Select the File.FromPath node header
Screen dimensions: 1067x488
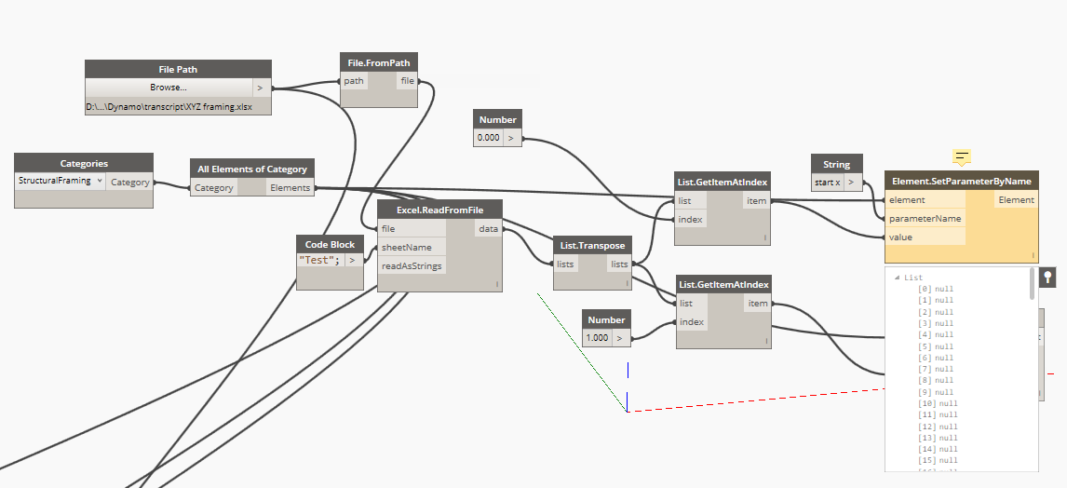click(x=379, y=62)
